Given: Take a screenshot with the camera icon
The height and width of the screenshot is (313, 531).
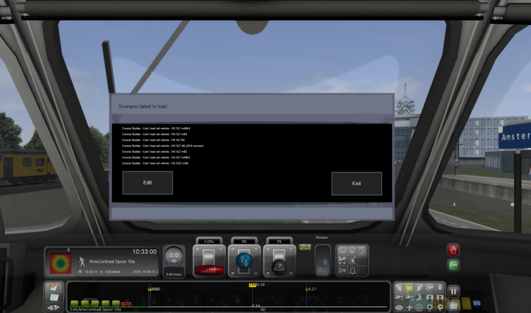Looking at the screenshot, I should coord(454,307).
